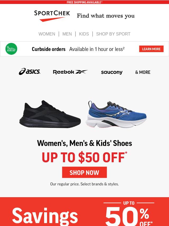
Task: Click the Savings red banner
Action: [84, 212]
